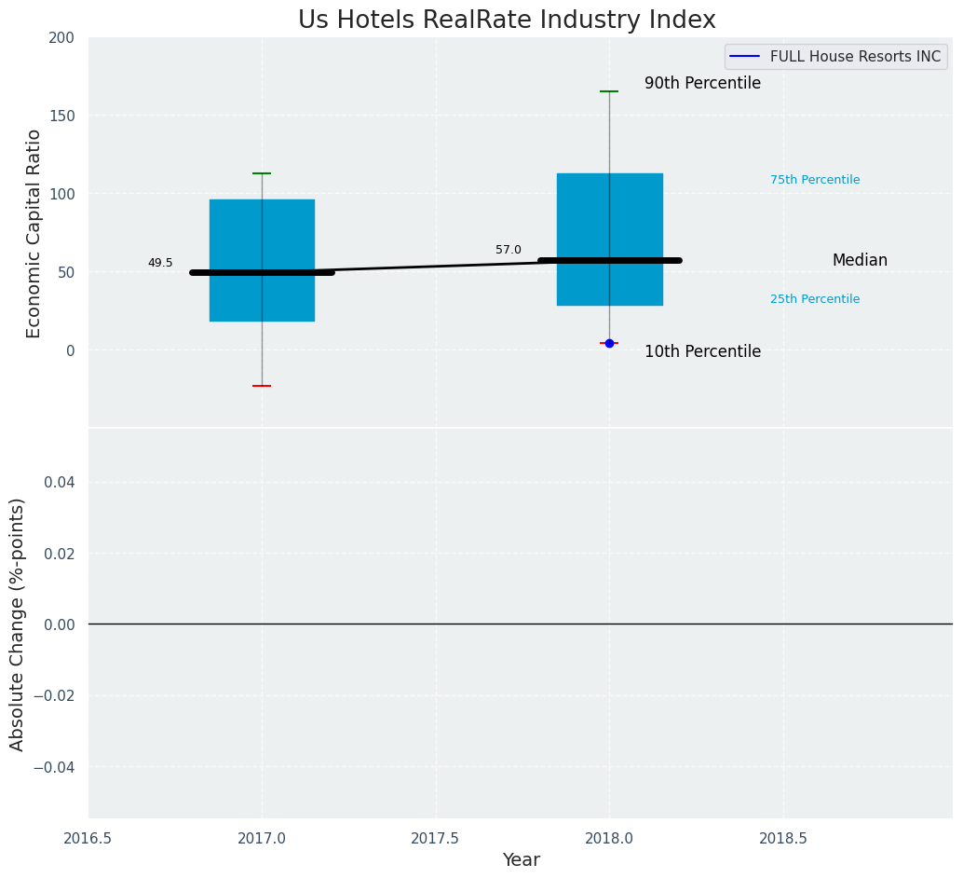
Task: Click the 57.0 median value label
Action: pos(509,250)
